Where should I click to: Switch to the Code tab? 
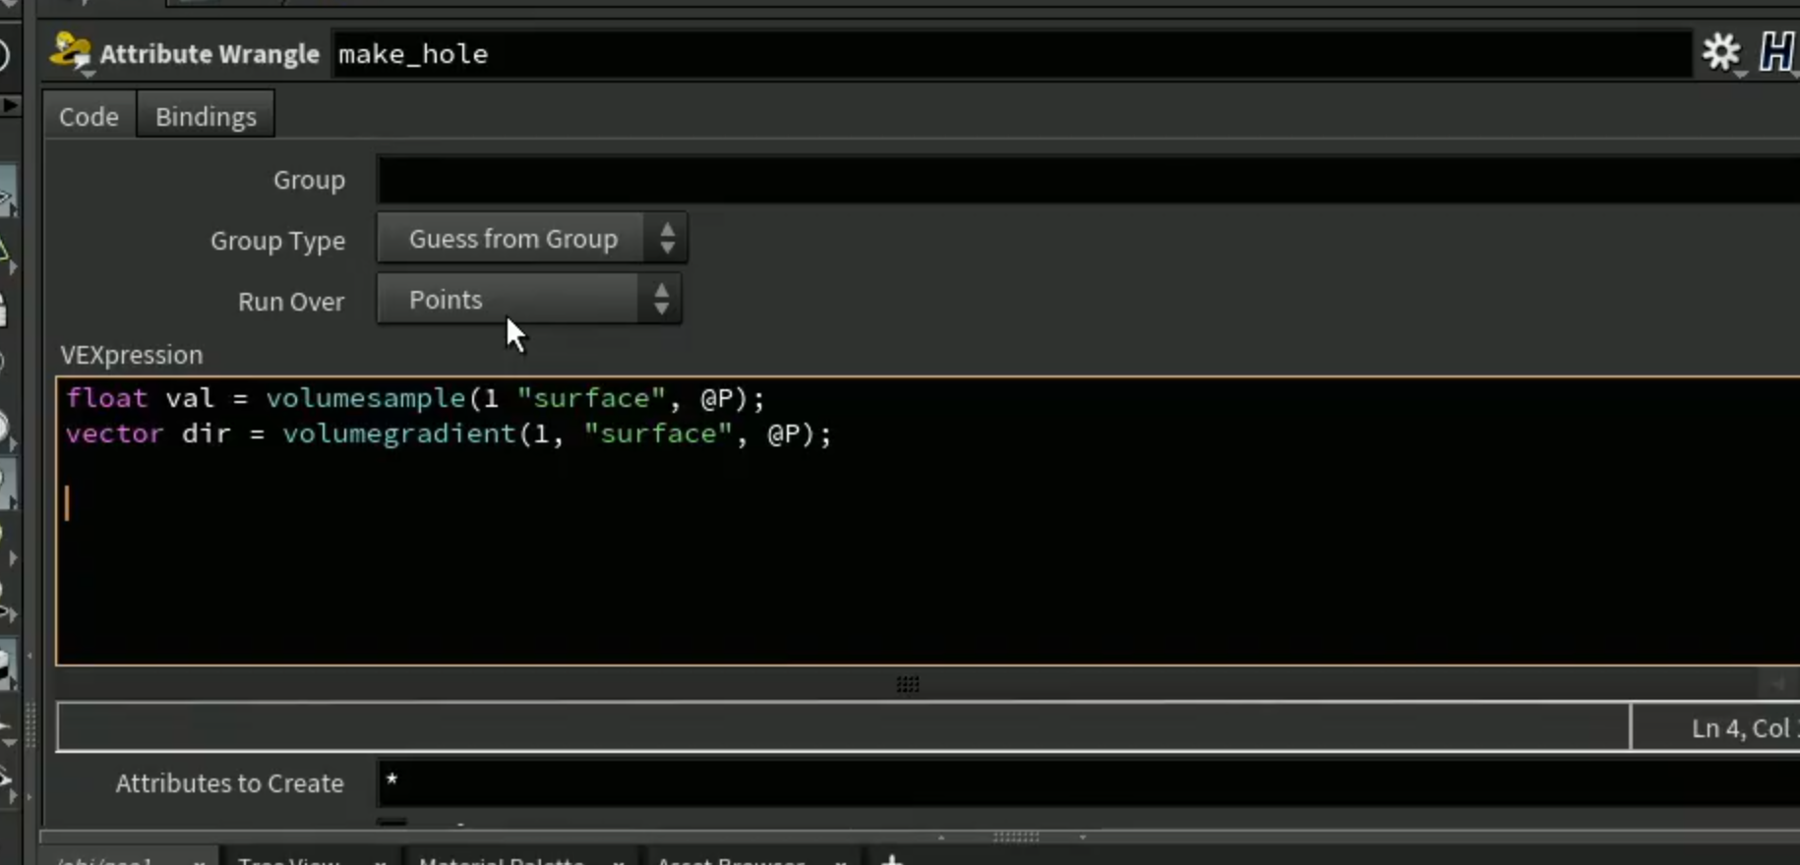coord(89,116)
